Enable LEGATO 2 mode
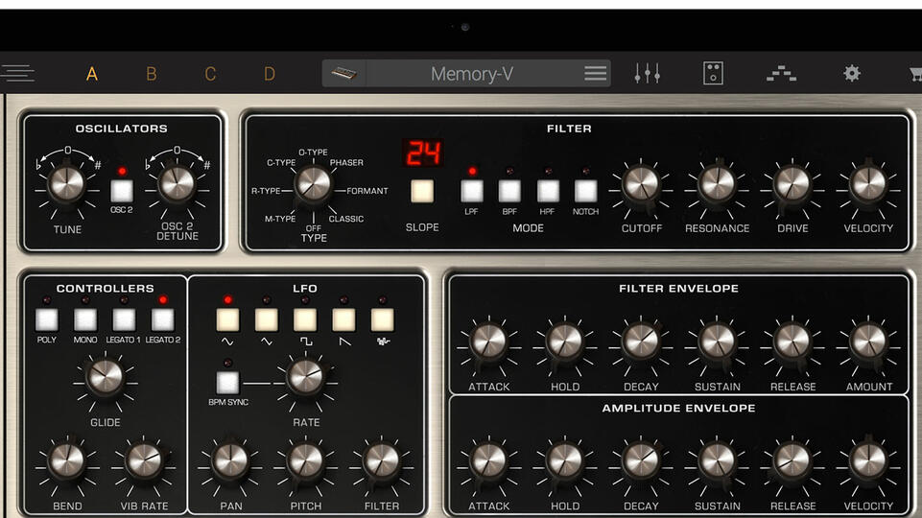 (162, 319)
